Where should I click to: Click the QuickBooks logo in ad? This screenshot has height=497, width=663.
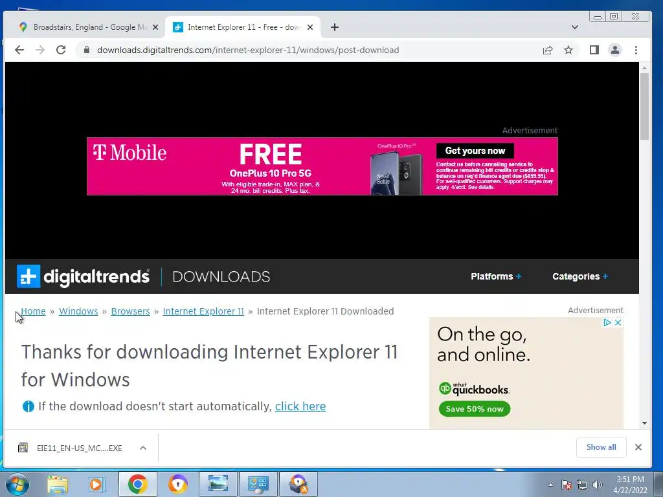click(474, 388)
